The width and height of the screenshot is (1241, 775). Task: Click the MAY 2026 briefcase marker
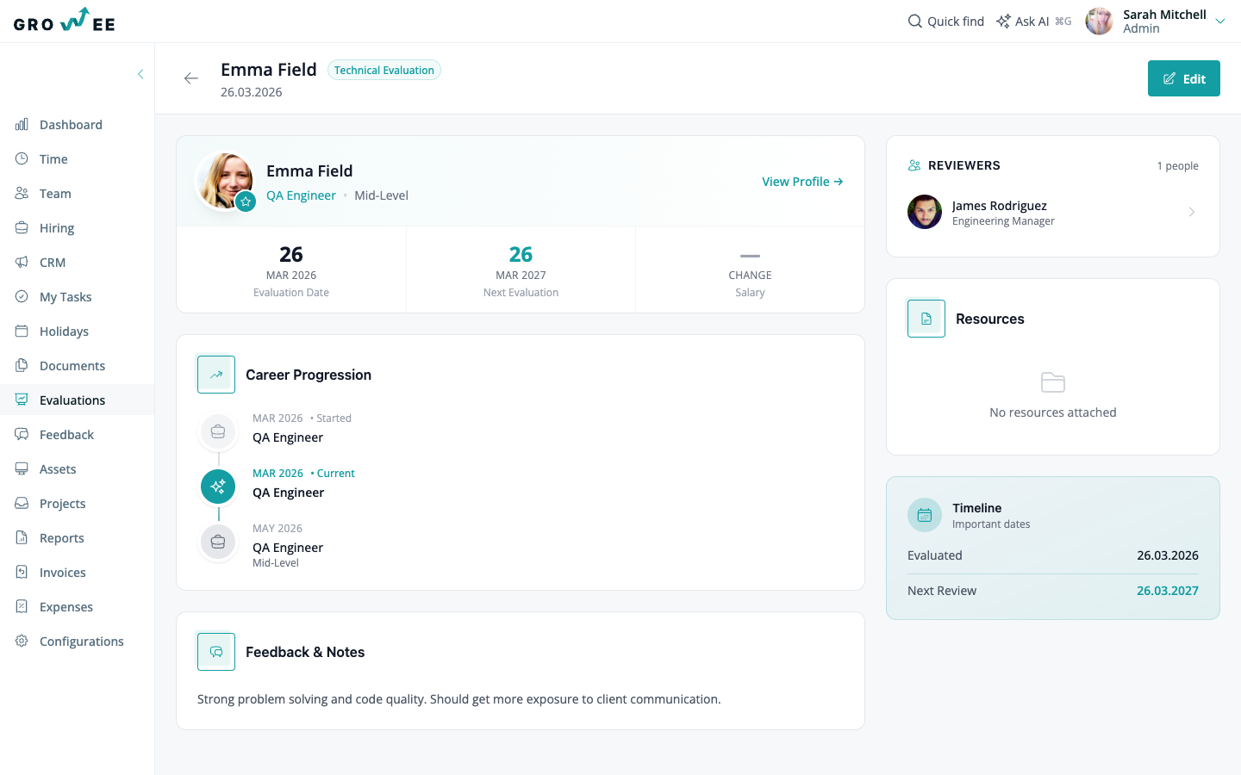coord(218,542)
